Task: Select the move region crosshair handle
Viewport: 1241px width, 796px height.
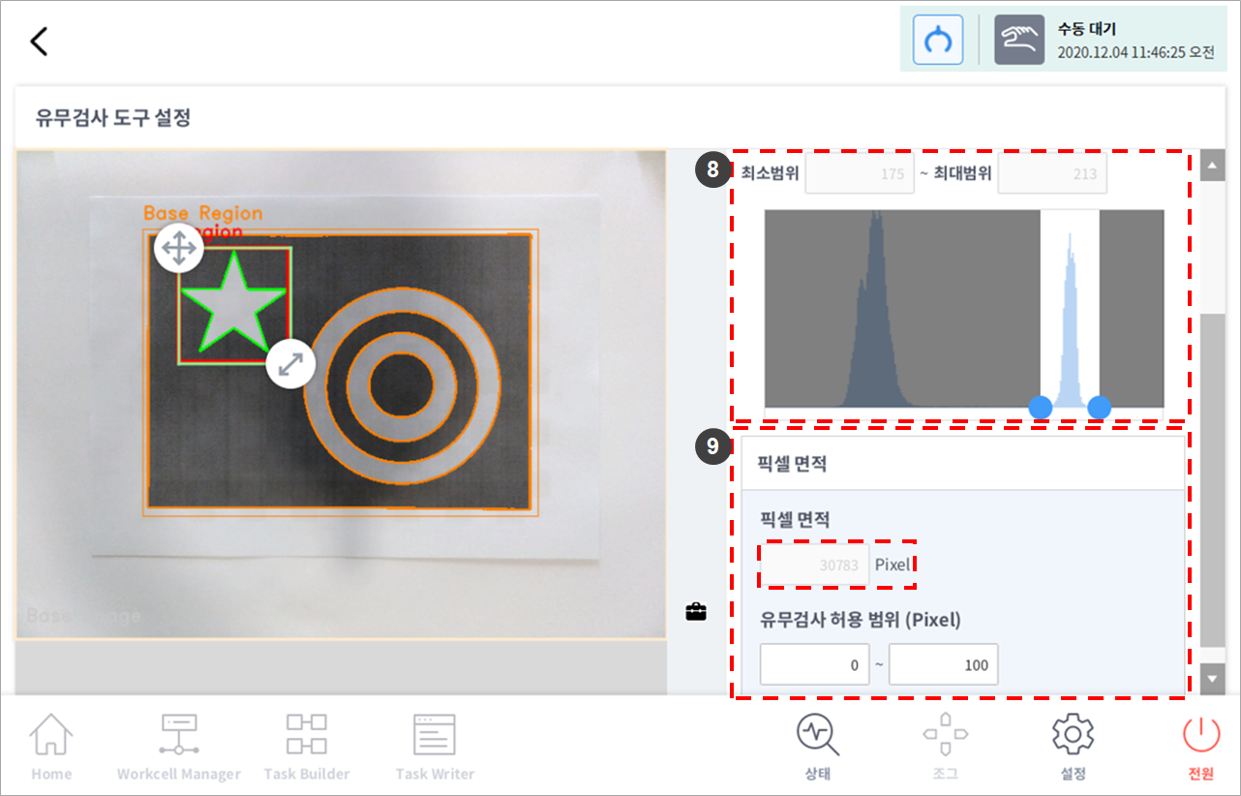Action: (178, 249)
